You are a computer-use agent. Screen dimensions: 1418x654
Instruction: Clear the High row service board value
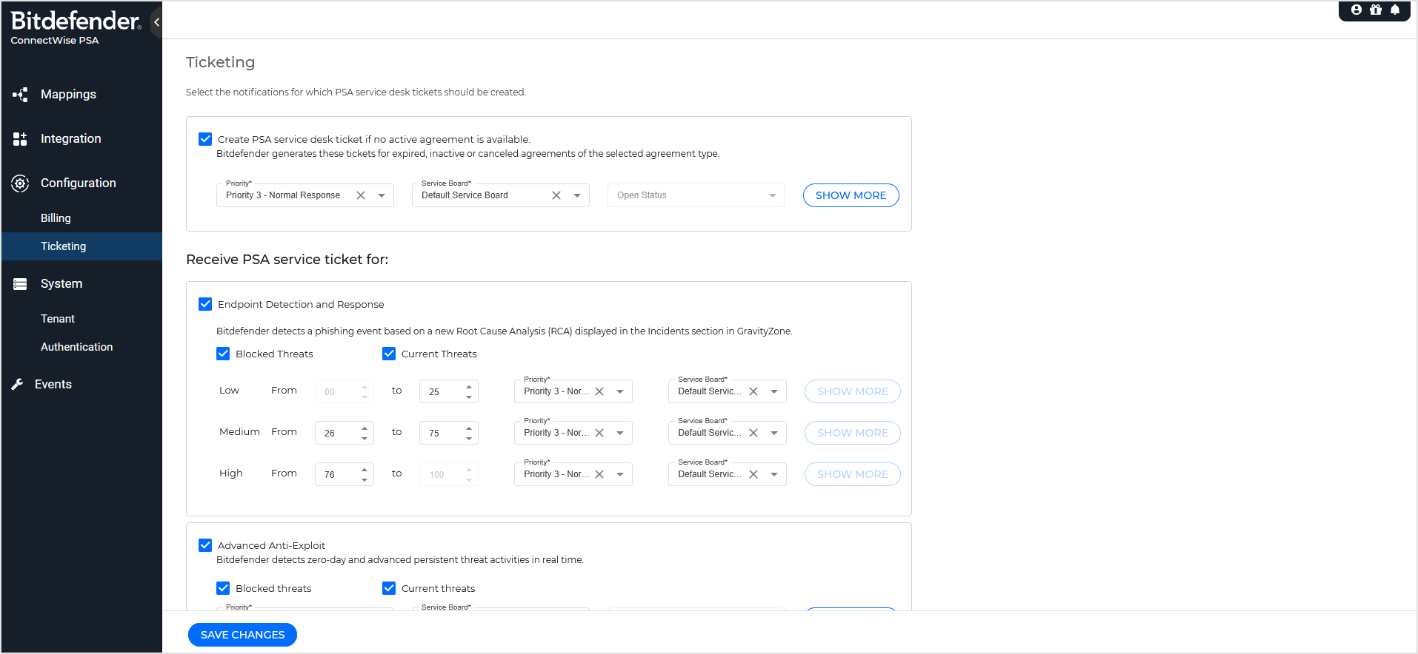tap(753, 474)
